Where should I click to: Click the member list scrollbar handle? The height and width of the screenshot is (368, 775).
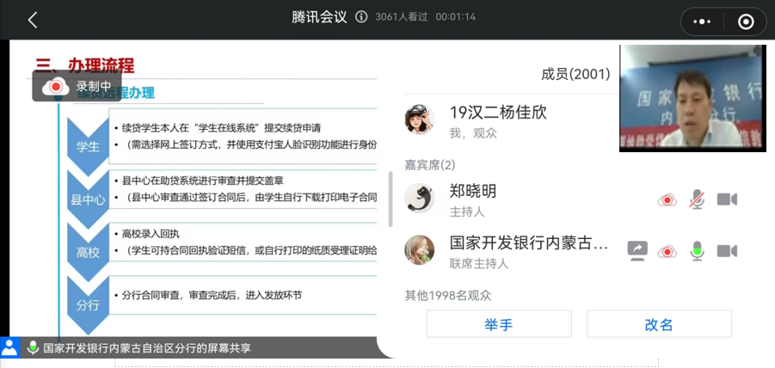coord(391,199)
